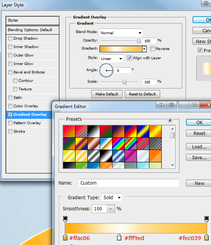Enable the Inner Shadow checkbox

10,47
